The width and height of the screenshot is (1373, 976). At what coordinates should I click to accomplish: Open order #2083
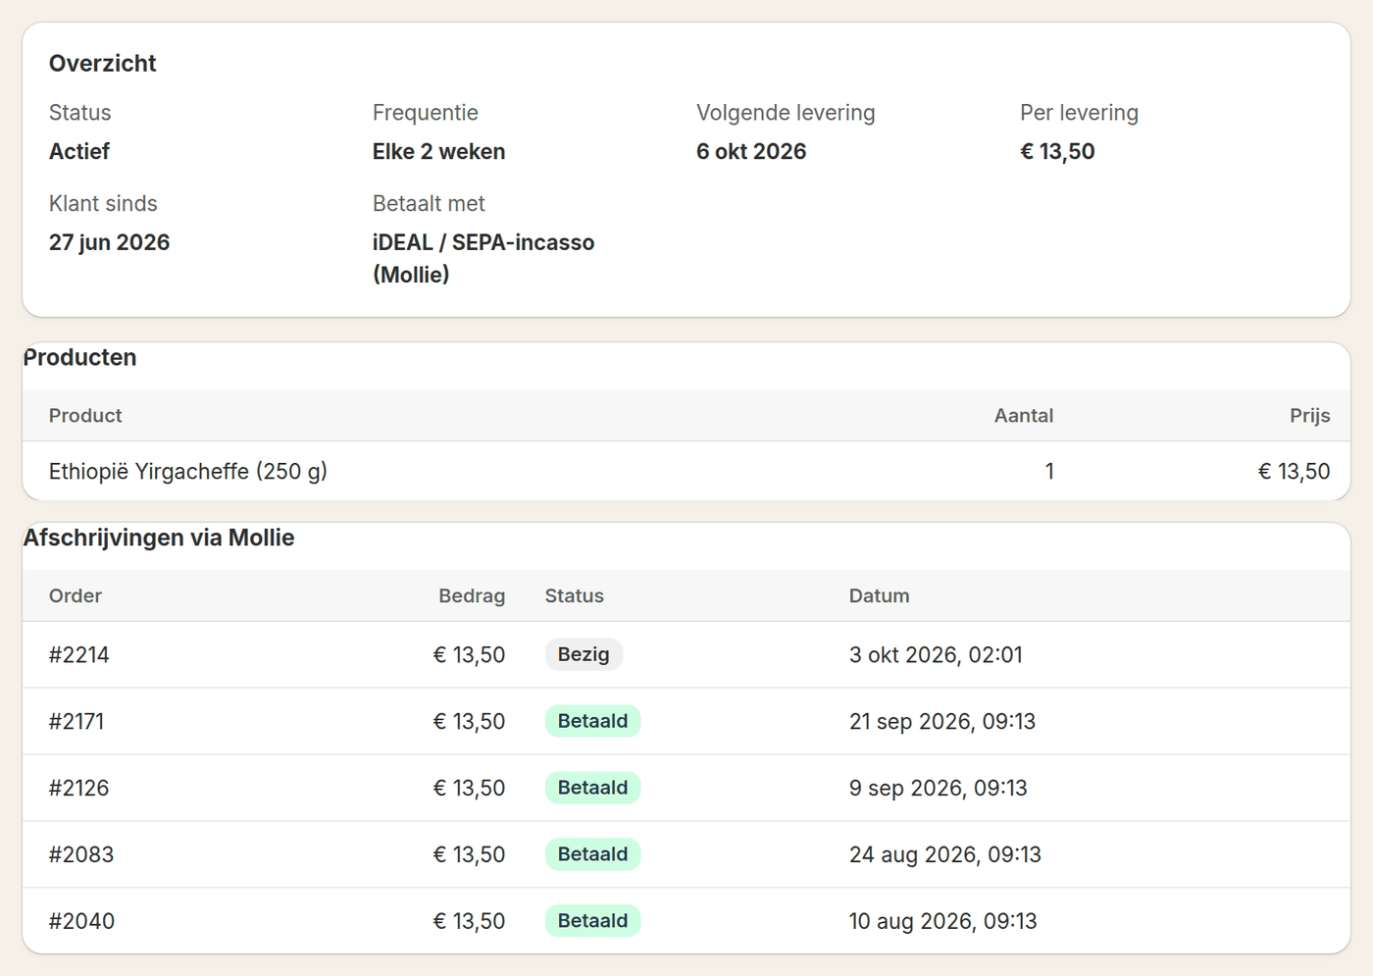click(81, 855)
